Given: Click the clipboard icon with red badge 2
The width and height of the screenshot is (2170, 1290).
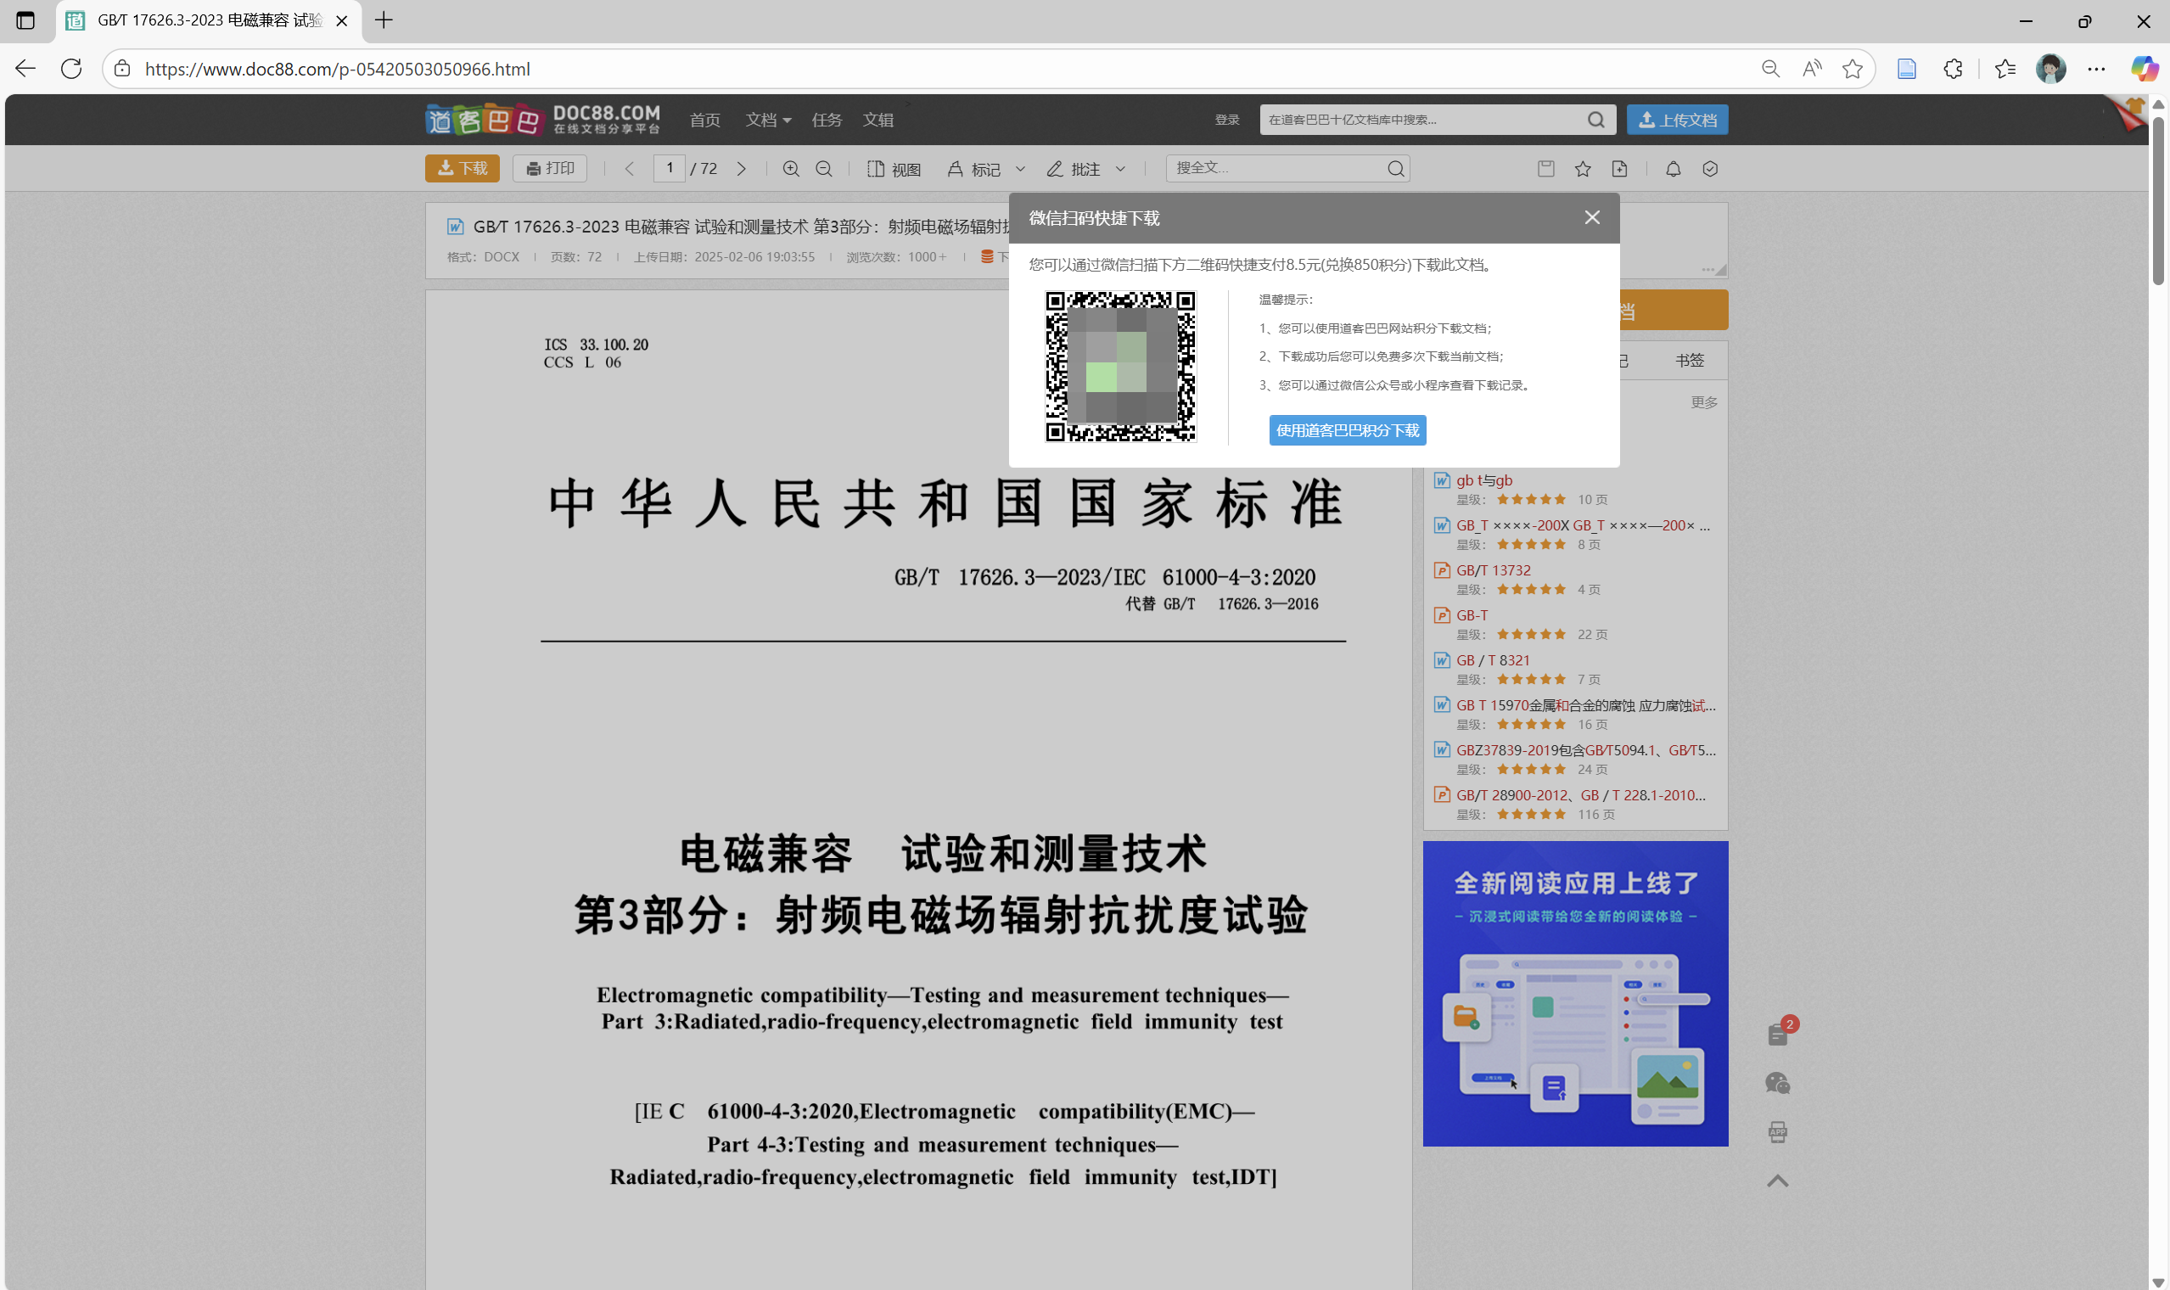Looking at the screenshot, I should click(1778, 1033).
